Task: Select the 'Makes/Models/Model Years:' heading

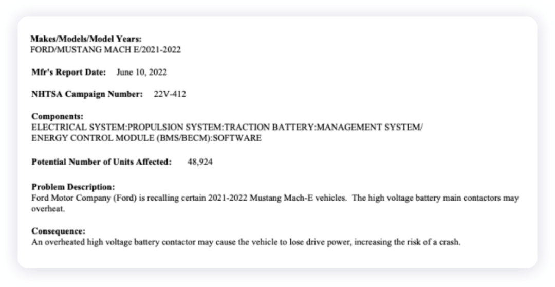Action: pos(86,39)
